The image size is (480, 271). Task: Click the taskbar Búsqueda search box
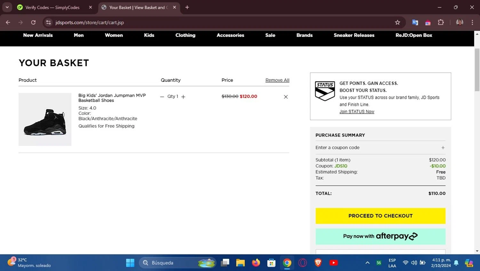click(x=178, y=263)
